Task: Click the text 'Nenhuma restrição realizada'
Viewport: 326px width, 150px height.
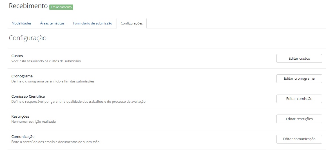Action: 34,122
